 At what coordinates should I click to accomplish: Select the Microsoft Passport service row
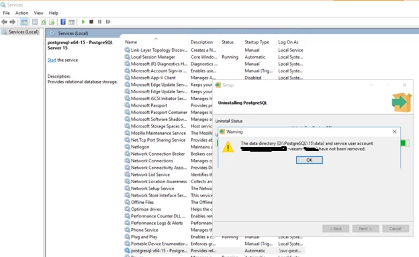(169, 105)
